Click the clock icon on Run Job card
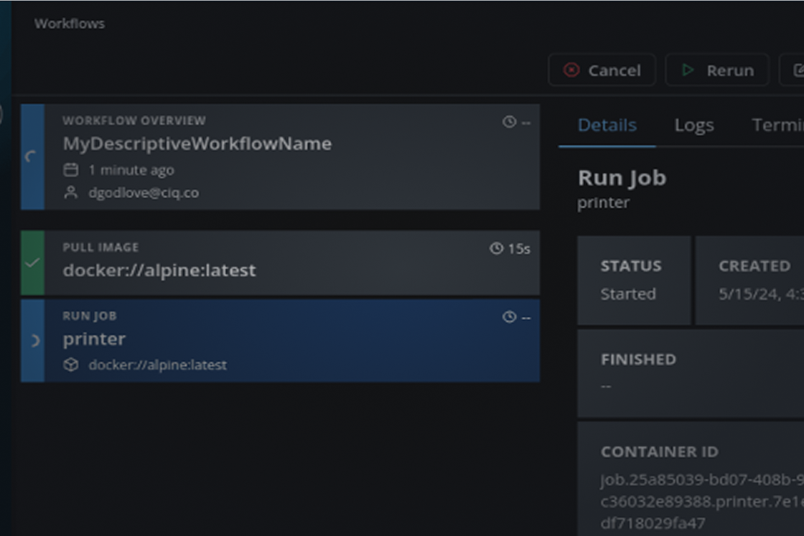Image resolution: width=804 pixels, height=536 pixels. pyautogui.click(x=509, y=316)
